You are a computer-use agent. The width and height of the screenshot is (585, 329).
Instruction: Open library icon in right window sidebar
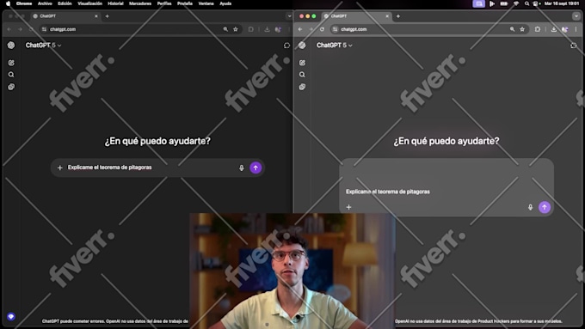pyautogui.click(x=302, y=87)
